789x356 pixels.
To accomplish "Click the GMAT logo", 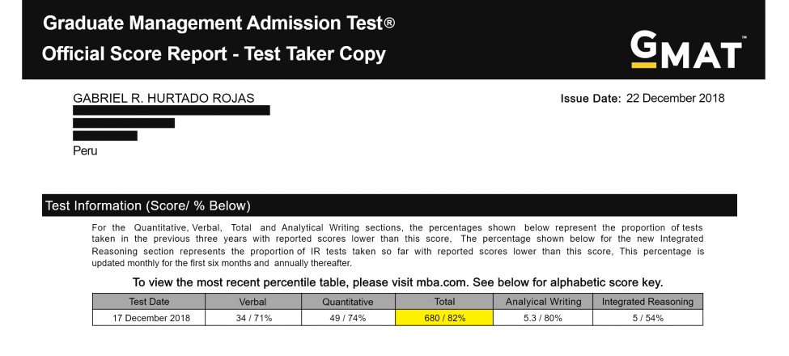I will coord(687,50).
